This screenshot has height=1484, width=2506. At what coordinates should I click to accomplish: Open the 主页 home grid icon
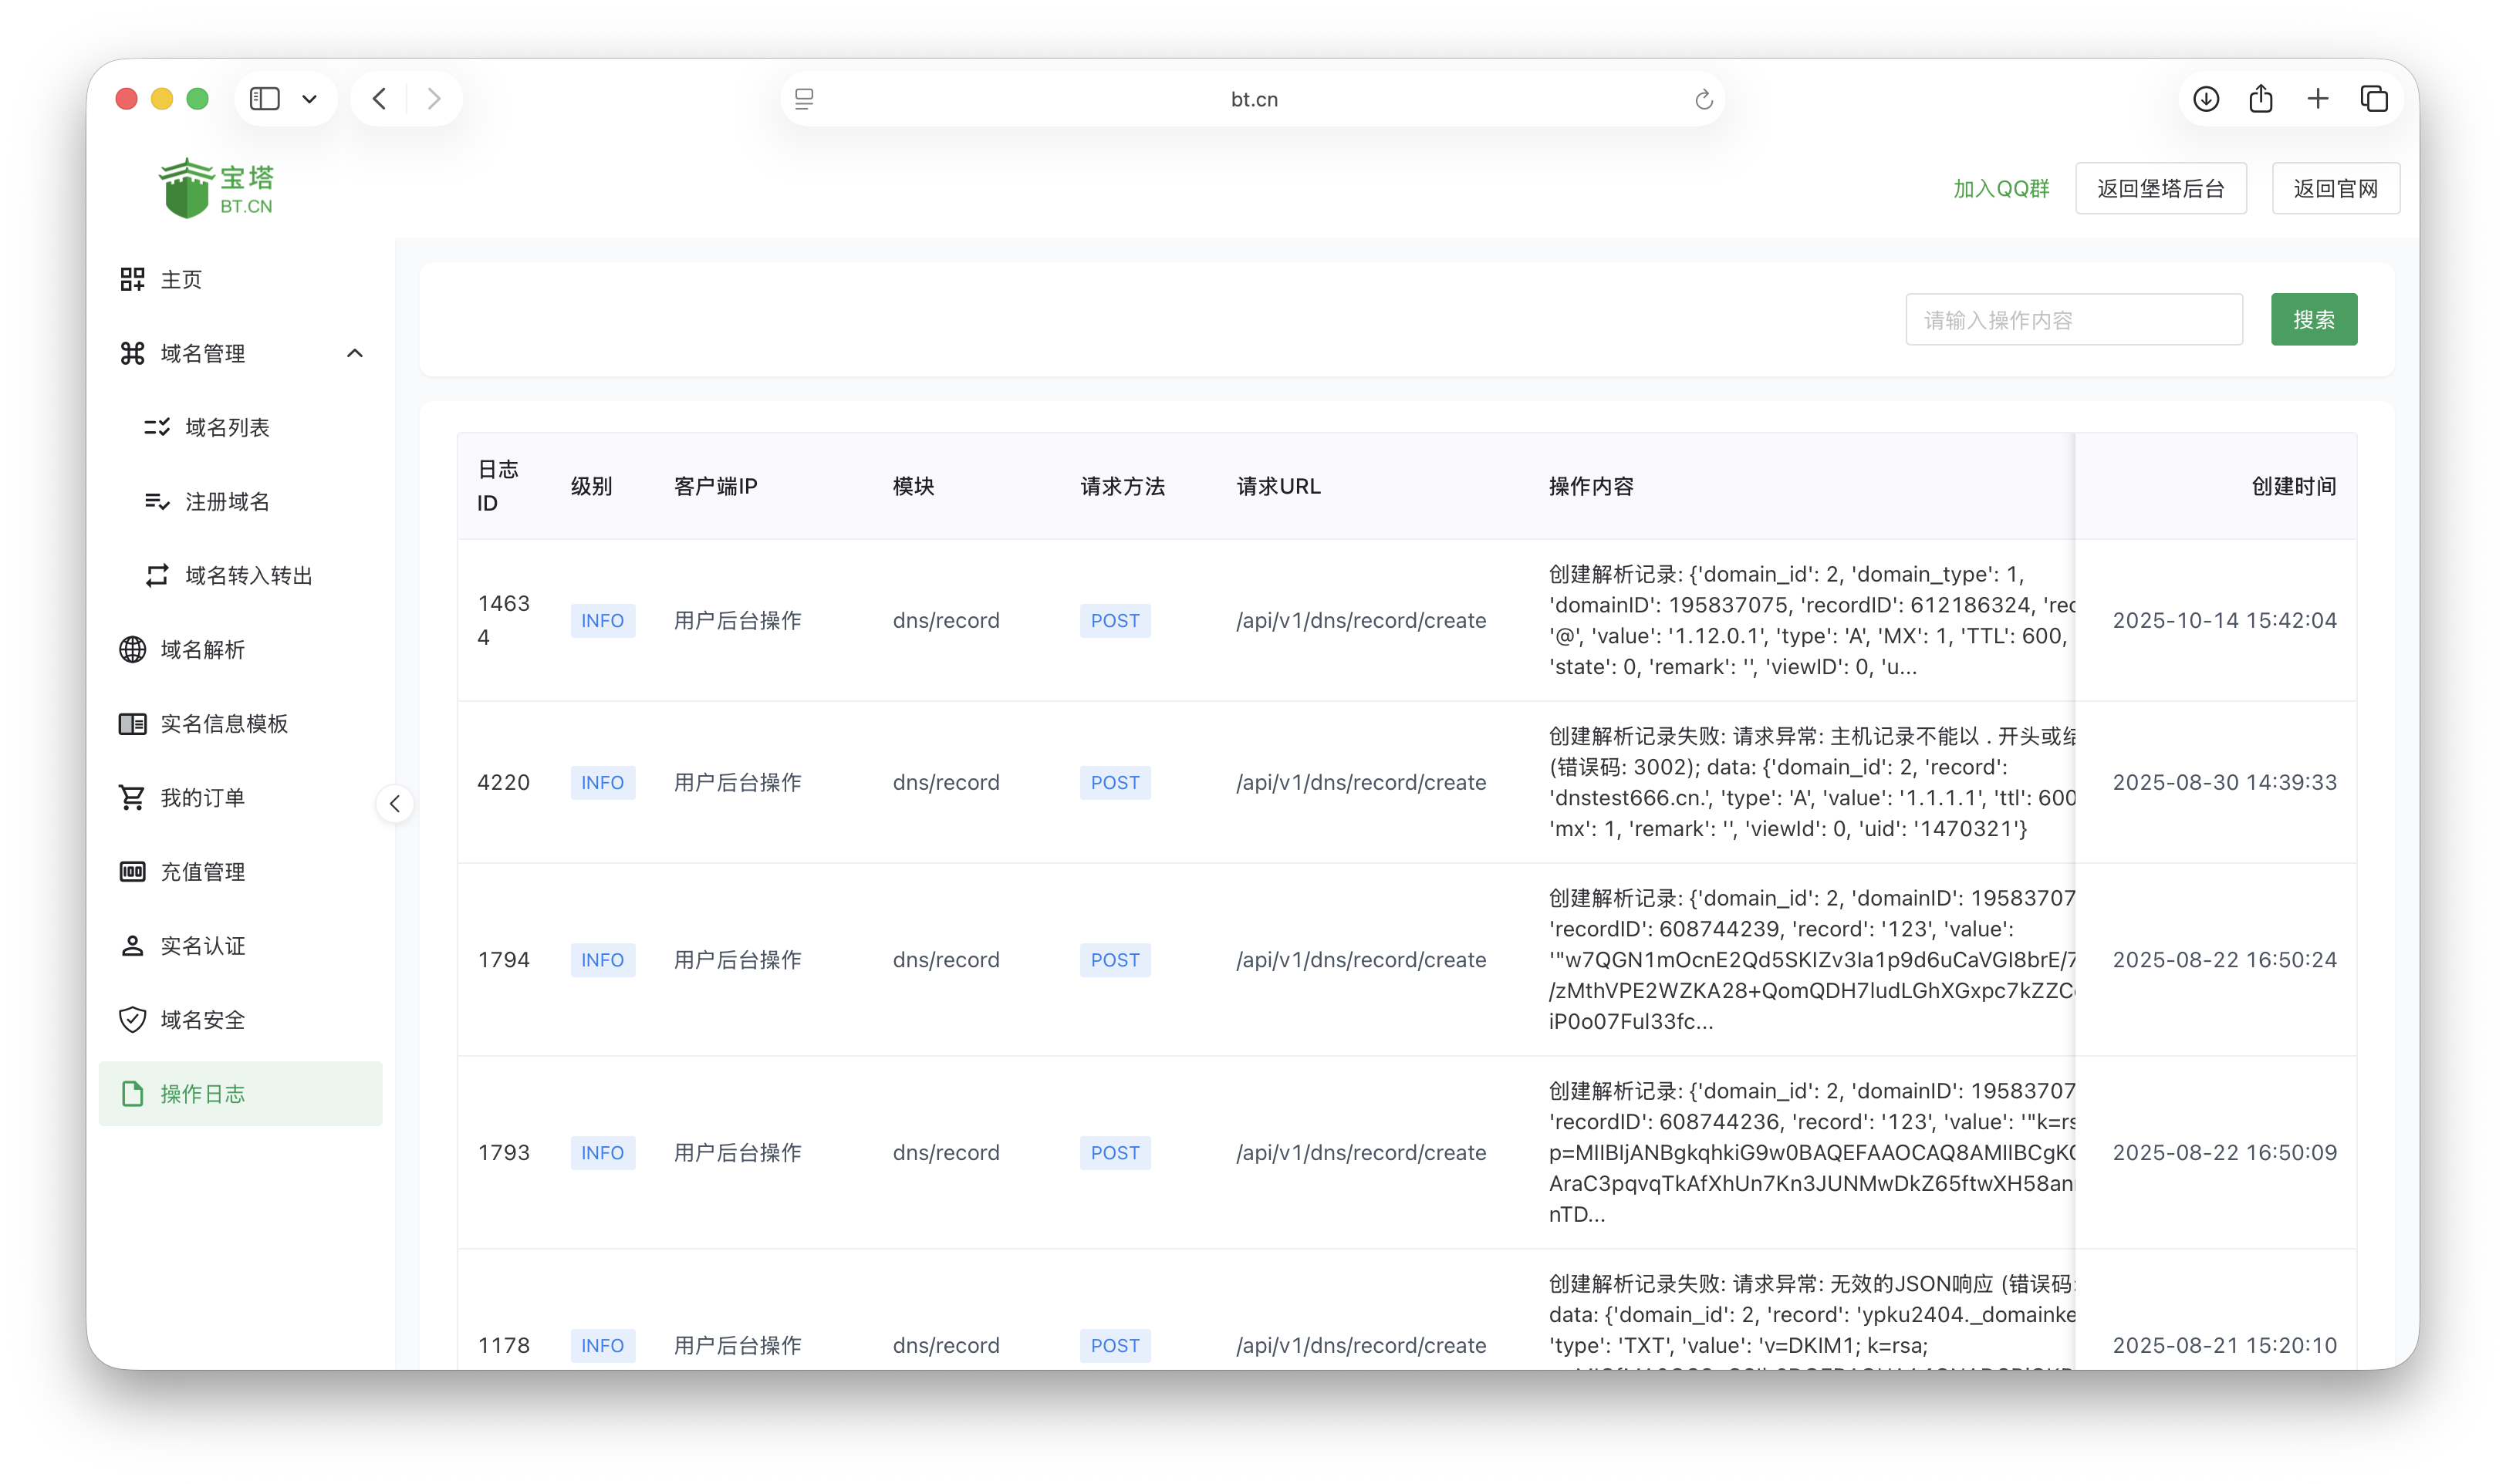pyautogui.click(x=132, y=279)
